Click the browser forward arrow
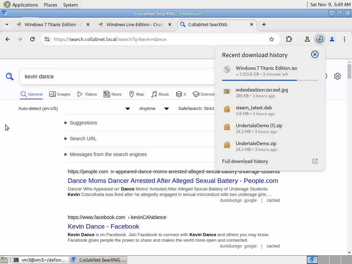The height and width of the screenshot is (264, 352). coord(20,39)
